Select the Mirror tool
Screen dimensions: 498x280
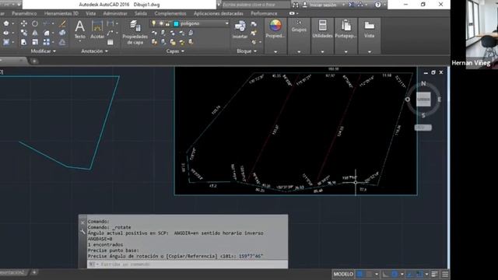point(35,33)
